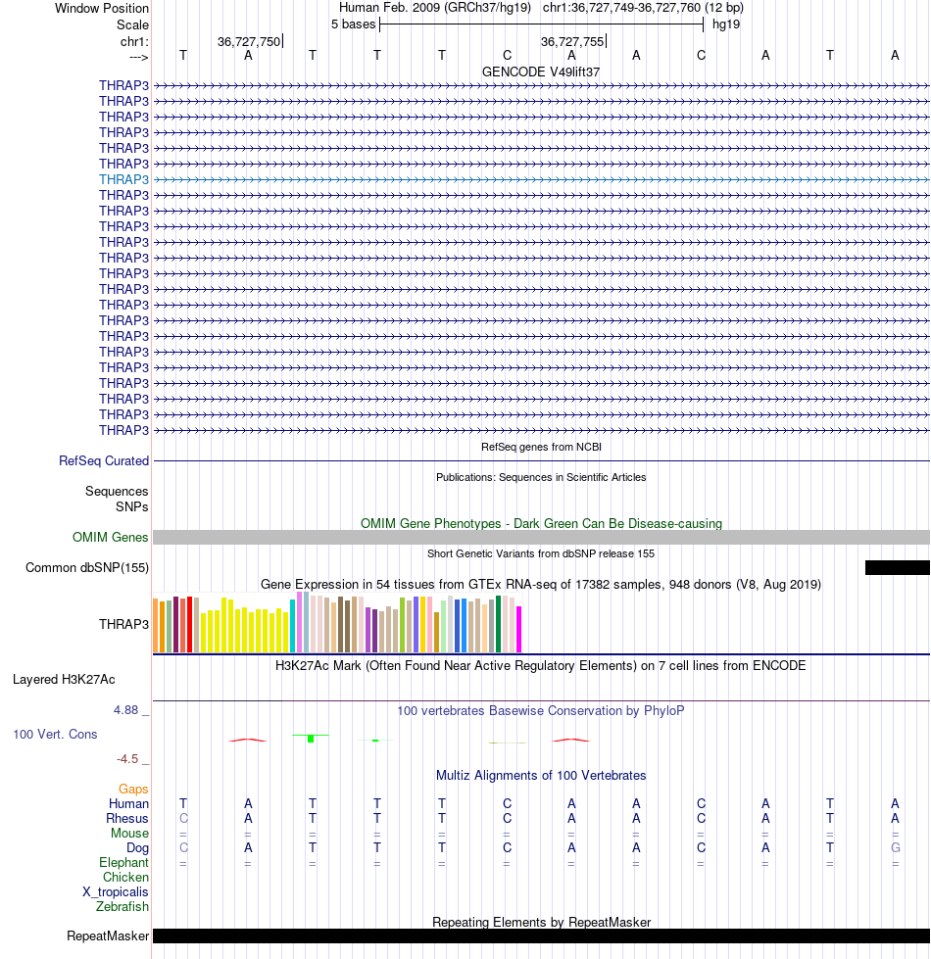Select the RefSeq Curated horizontal gene line
Viewport: 931px width, 959px height.
(x=541, y=460)
